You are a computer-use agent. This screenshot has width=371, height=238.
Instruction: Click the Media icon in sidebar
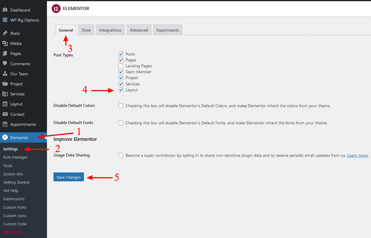pyautogui.click(x=5, y=43)
